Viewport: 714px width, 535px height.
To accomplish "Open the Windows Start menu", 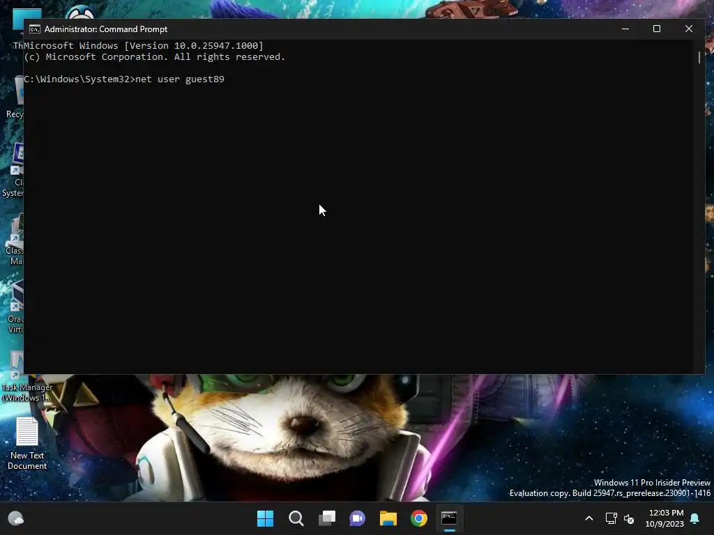I will [265, 518].
